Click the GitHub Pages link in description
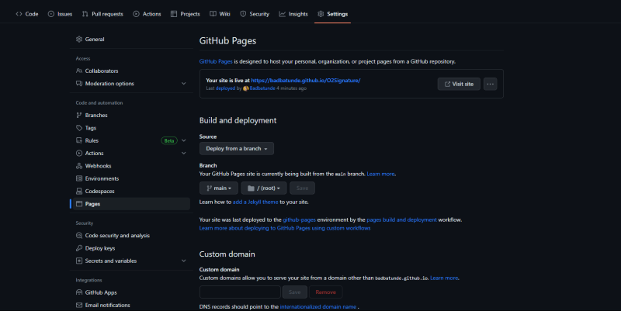The image size is (621, 311). coord(216,61)
